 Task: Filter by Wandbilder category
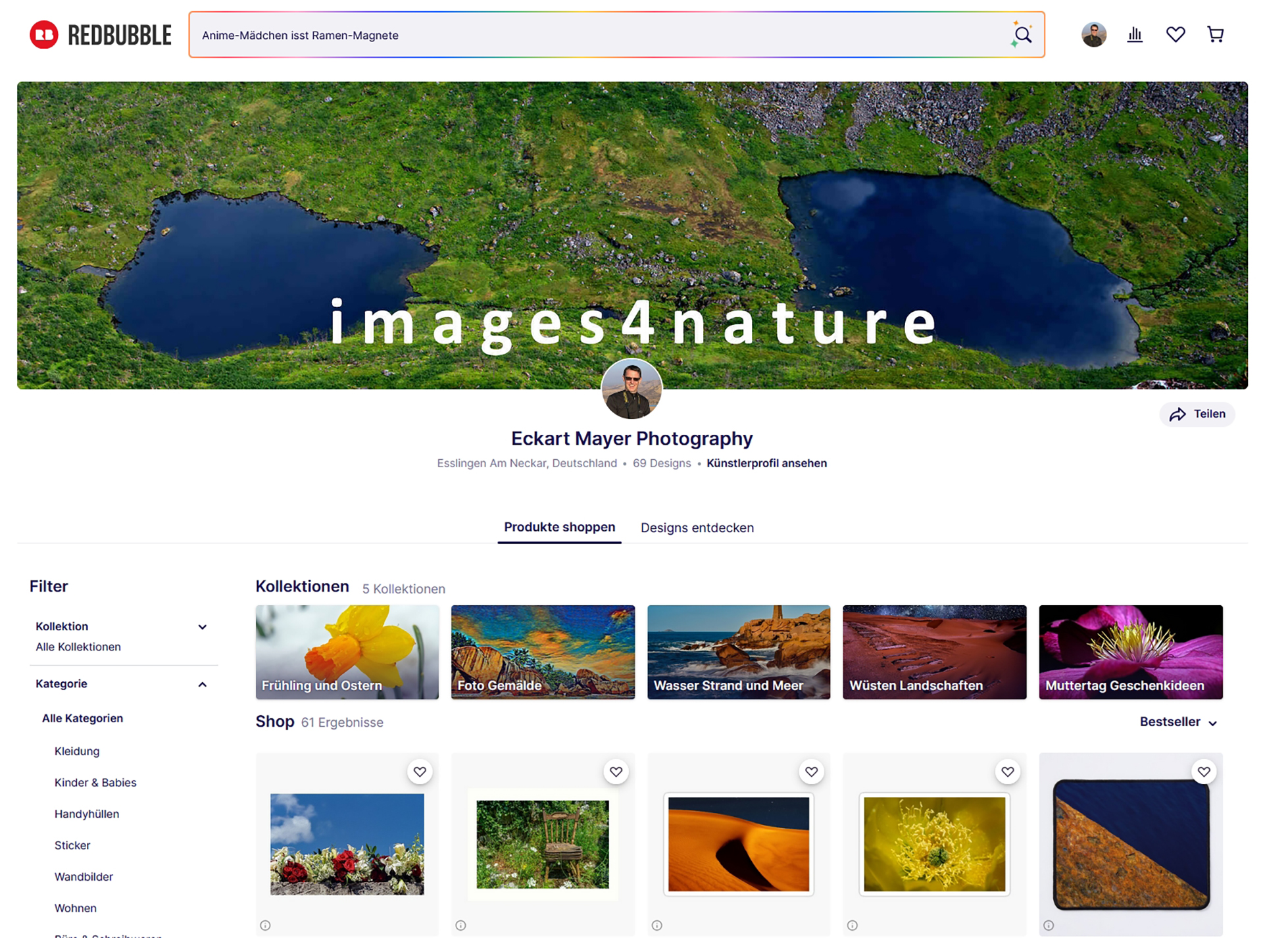[84, 877]
